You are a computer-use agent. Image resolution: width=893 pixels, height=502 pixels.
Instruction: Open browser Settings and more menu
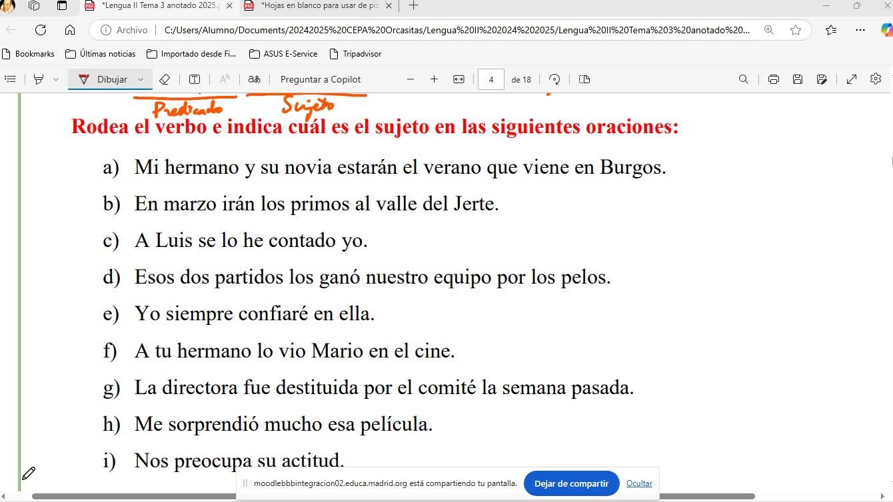[860, 30]
